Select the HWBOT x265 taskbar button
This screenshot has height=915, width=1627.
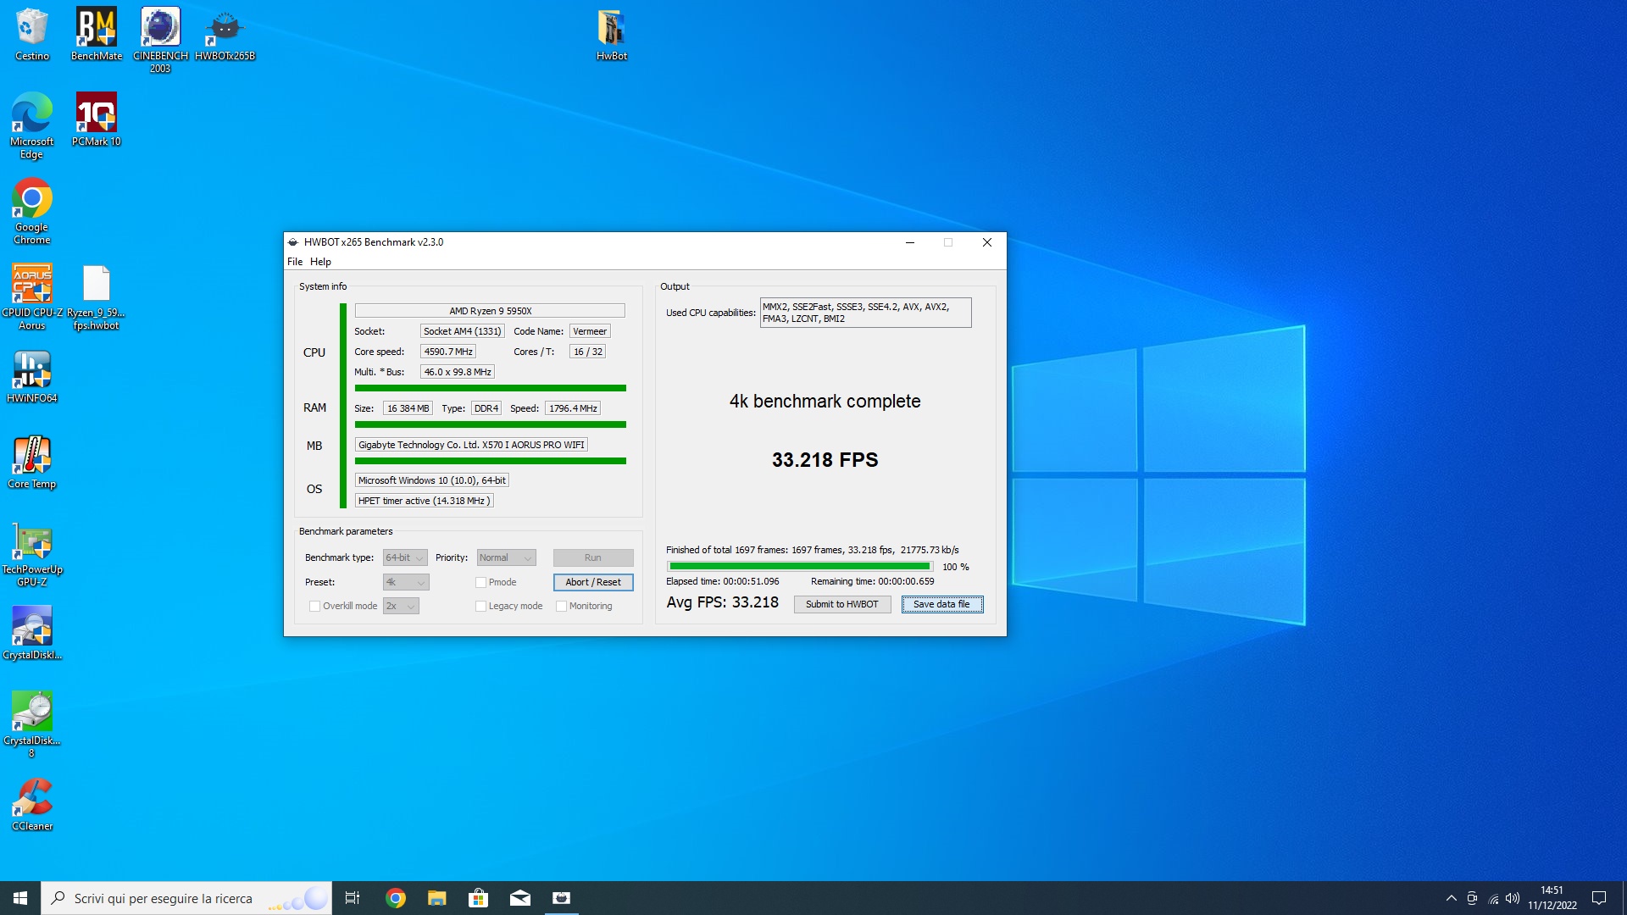(562, 898)
